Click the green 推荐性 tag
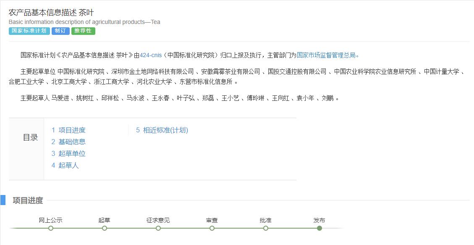The image size is (474, 245). pos(83,31)
